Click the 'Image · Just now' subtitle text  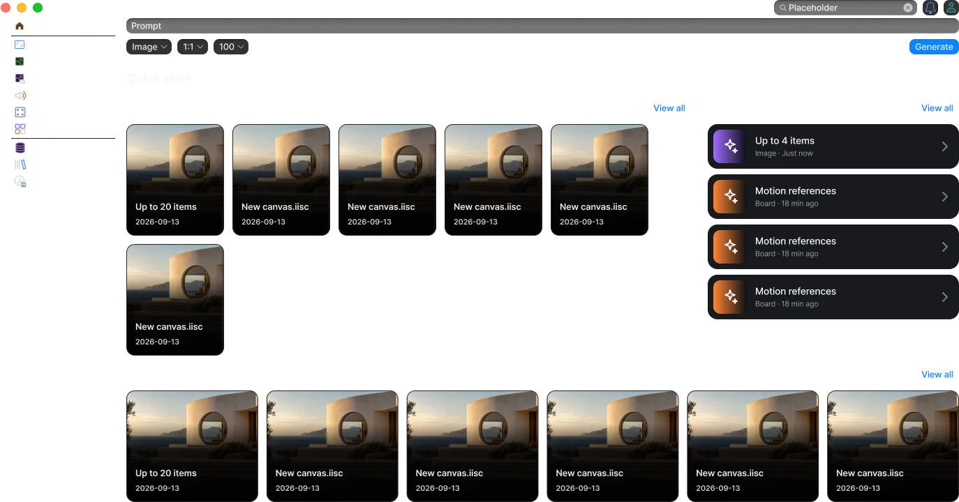784,153
